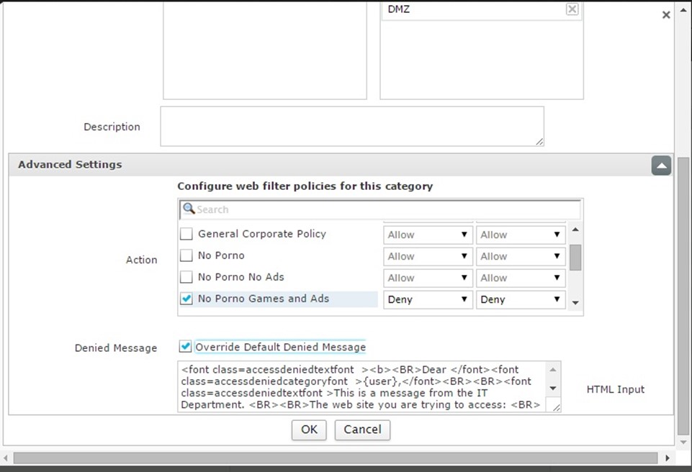
Task: Open first Allow dropdown for No Porno No Ads
Action: tap(428, 278)
